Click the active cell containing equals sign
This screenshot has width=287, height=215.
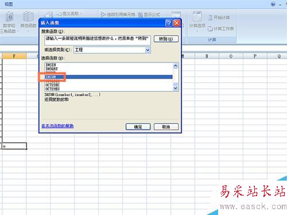[x=14, y=146]
